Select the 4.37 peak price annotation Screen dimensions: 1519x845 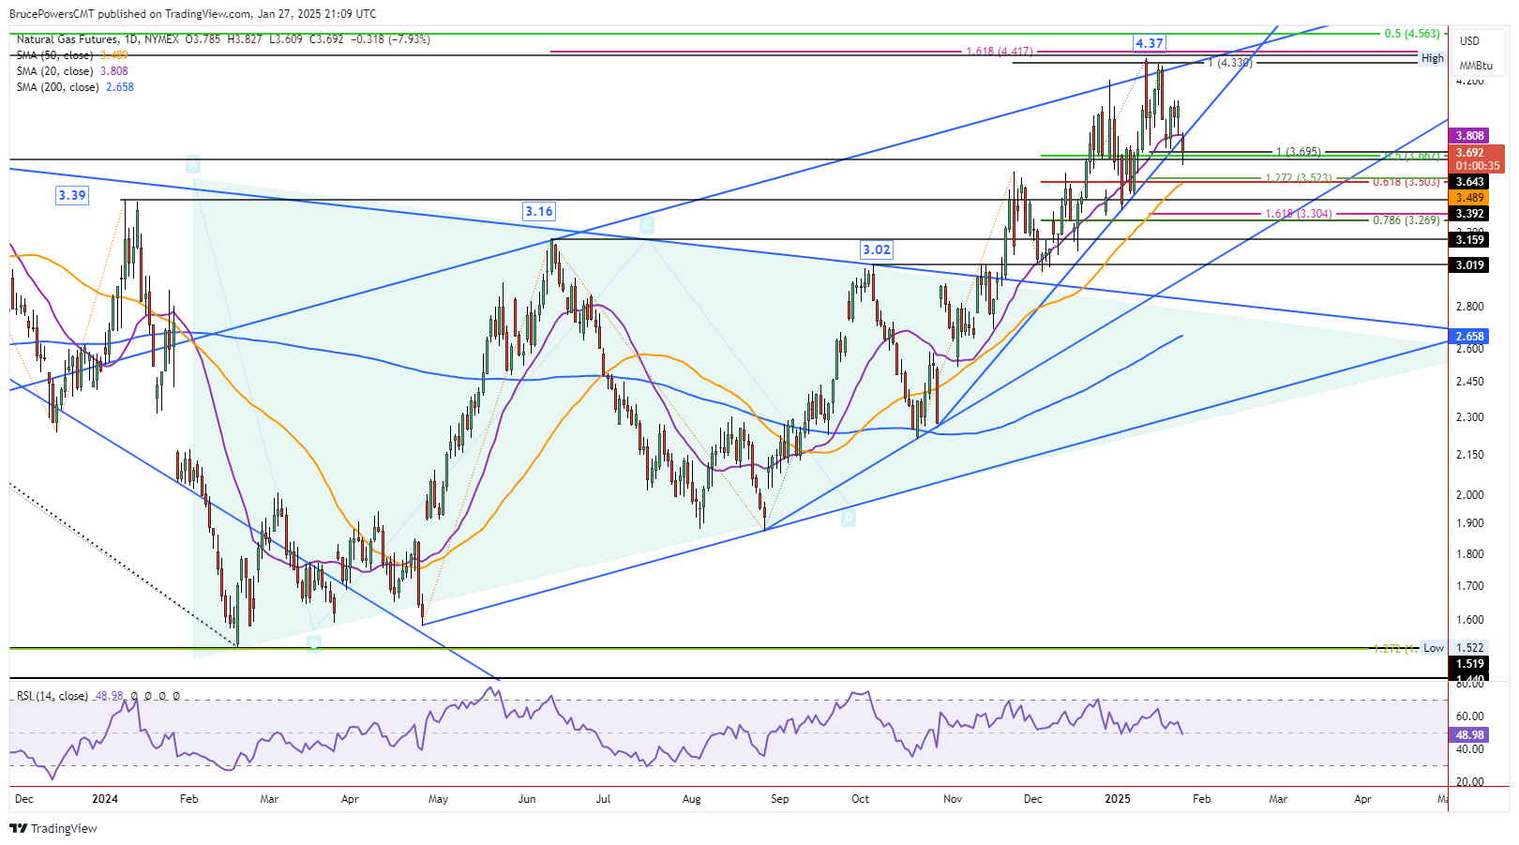1149,43
